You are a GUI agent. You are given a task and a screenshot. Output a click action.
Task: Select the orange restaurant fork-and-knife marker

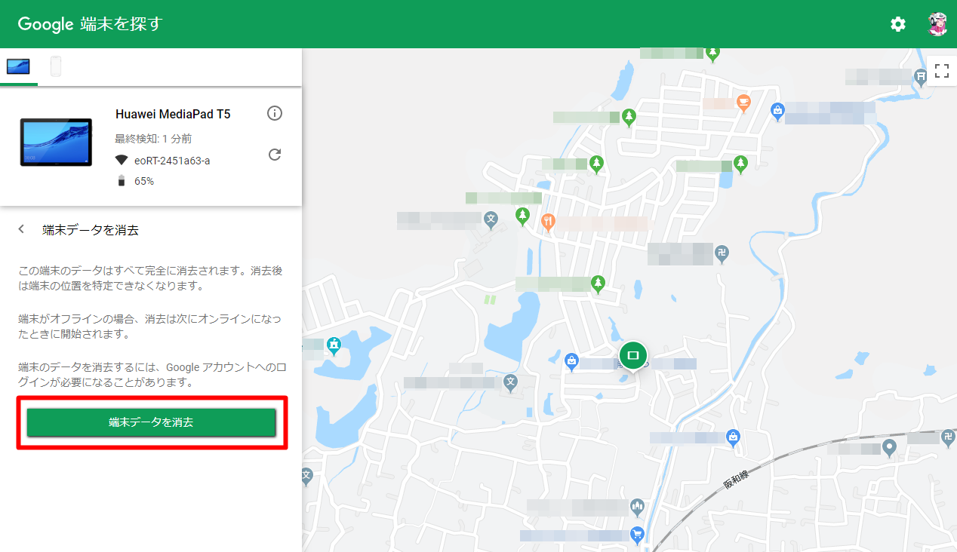point(549,222)
